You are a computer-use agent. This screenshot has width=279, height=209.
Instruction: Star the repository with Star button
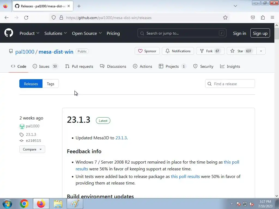point(241,51)
